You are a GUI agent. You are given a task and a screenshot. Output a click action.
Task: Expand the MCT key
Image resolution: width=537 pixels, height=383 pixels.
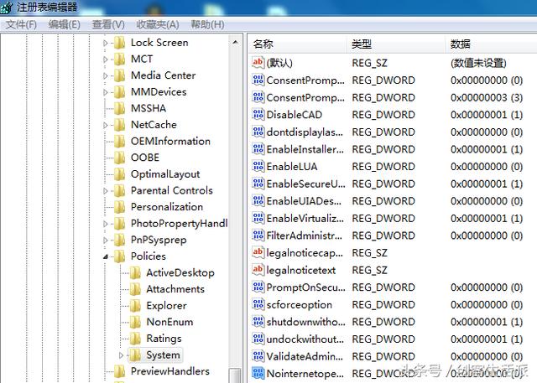click(105, 60)
